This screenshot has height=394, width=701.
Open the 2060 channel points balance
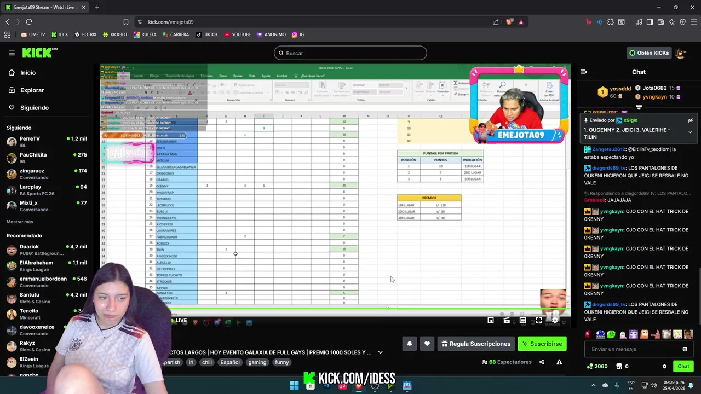pyautogui.click(x=597, y=366)
